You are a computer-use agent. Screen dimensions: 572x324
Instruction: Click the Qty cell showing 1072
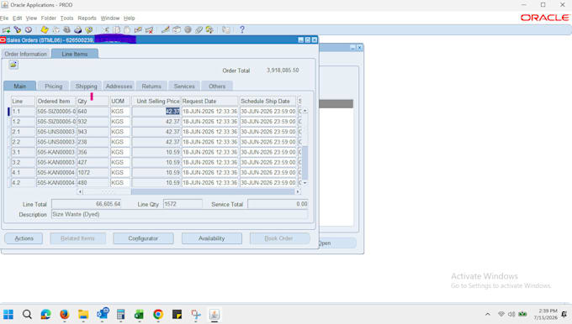click(x=93, y=173)
